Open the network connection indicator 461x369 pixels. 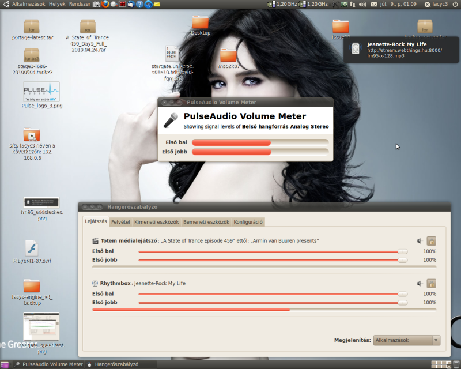353,4
